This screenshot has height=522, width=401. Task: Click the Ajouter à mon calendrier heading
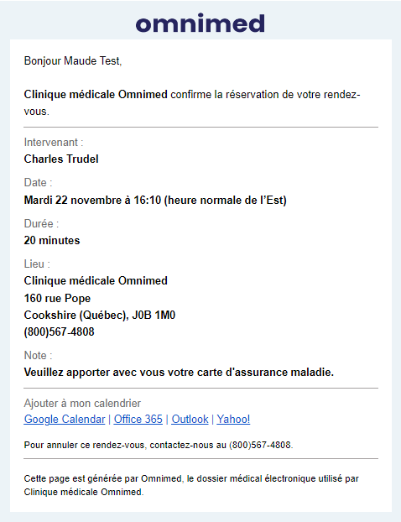82,404
